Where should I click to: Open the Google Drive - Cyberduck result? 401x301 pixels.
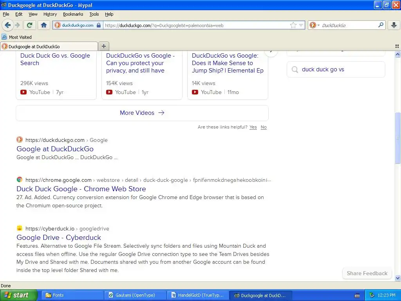(59, 237)
